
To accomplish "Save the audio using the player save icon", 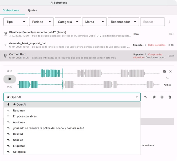I will (165, 71).
